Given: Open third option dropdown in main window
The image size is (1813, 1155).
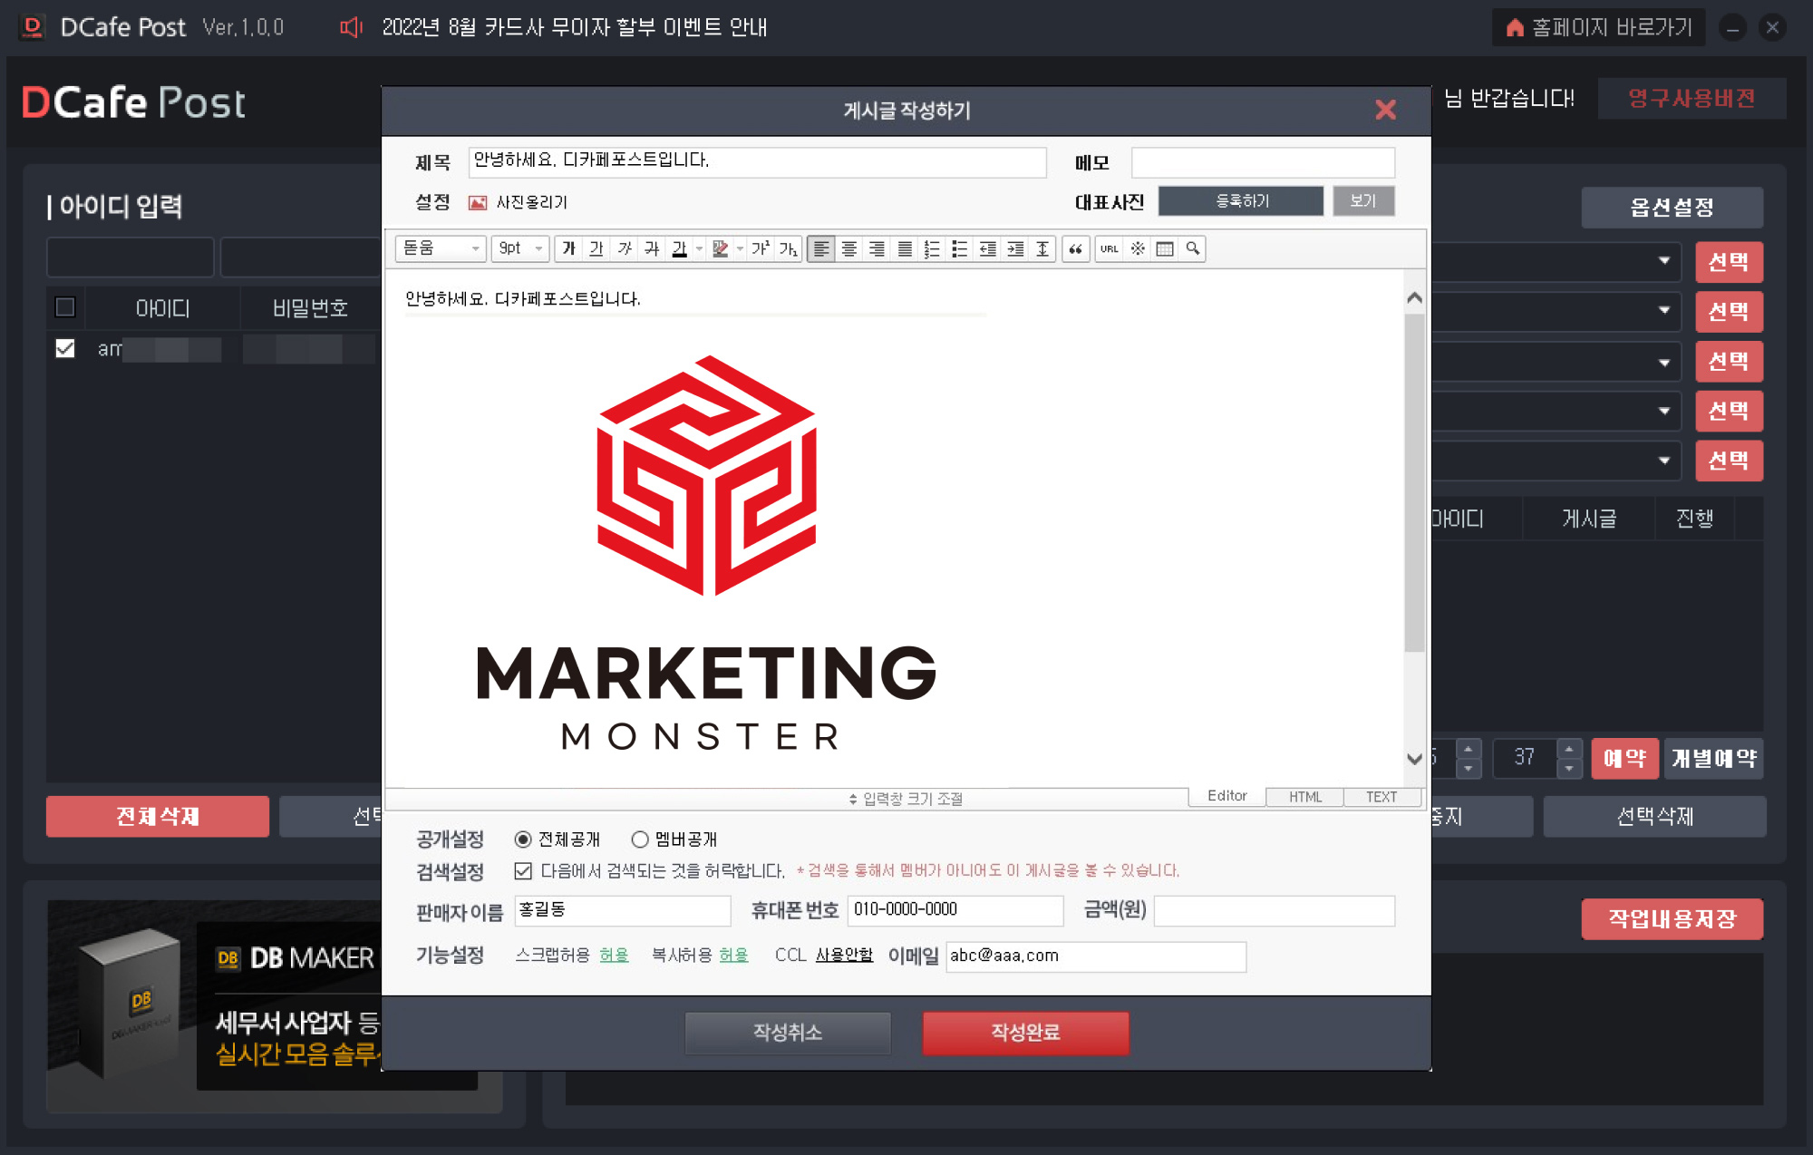Looking at the screenshot, I should [x=1663, y=363].
